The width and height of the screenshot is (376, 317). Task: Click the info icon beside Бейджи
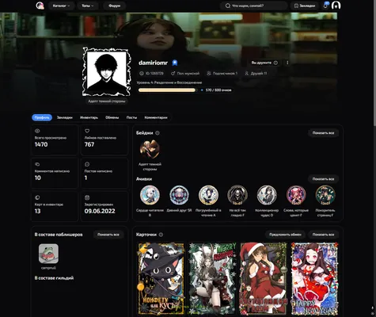point(158,133)
